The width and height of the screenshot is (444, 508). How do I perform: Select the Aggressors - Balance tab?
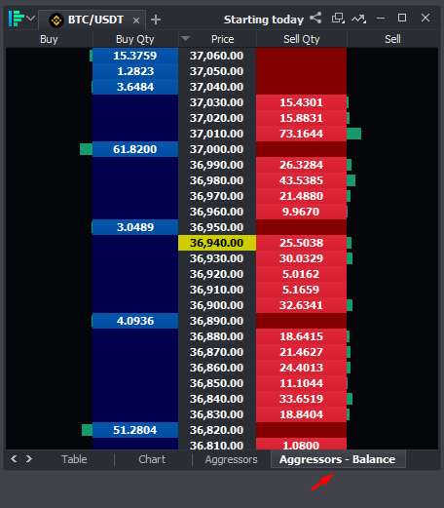(338, 459)
